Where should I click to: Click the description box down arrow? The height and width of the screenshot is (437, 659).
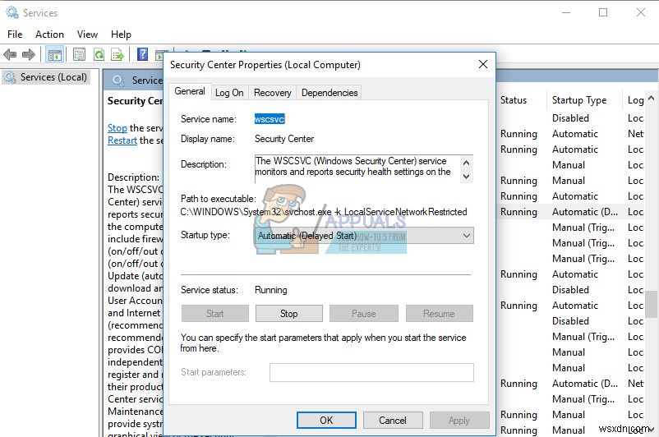pyautogui.click(x=466, y=177)
